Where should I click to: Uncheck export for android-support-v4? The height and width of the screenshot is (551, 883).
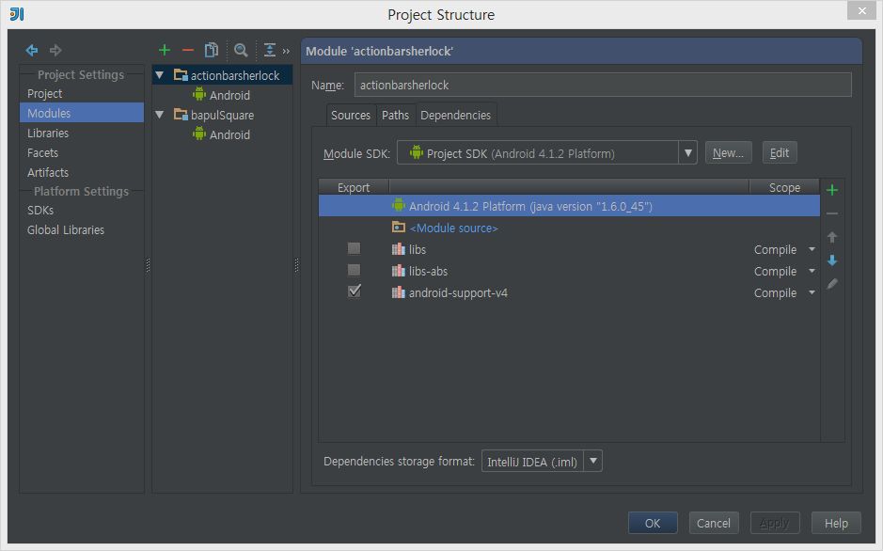[355, 291]
